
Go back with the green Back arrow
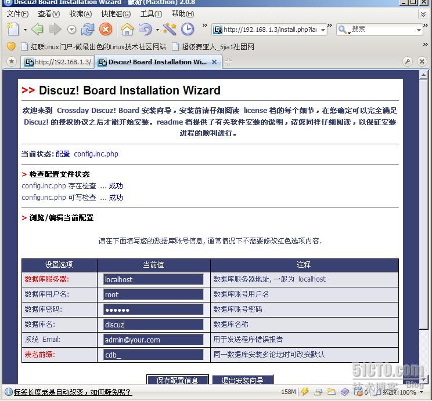point(38,29)
